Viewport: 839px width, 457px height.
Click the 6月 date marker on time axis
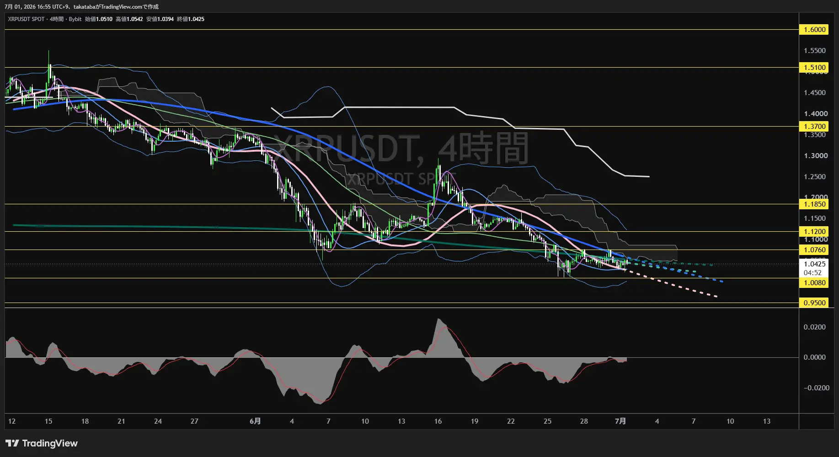coord(255,421)
